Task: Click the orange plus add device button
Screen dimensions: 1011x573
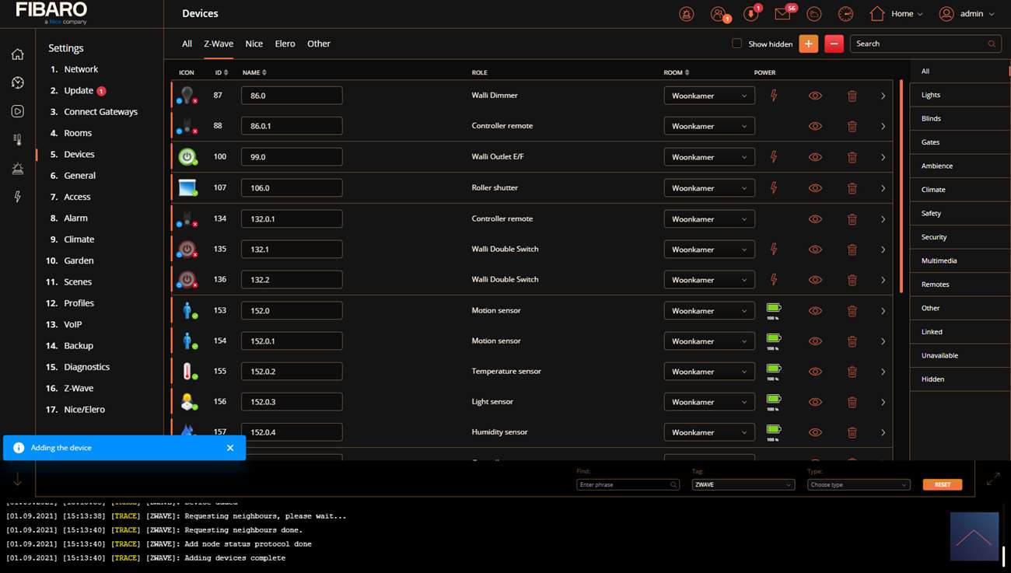Action: [x=808, y=44]
